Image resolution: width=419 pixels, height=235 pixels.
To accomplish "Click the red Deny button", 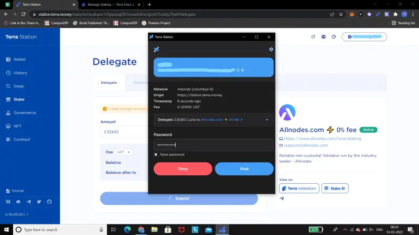I will 183,169.
